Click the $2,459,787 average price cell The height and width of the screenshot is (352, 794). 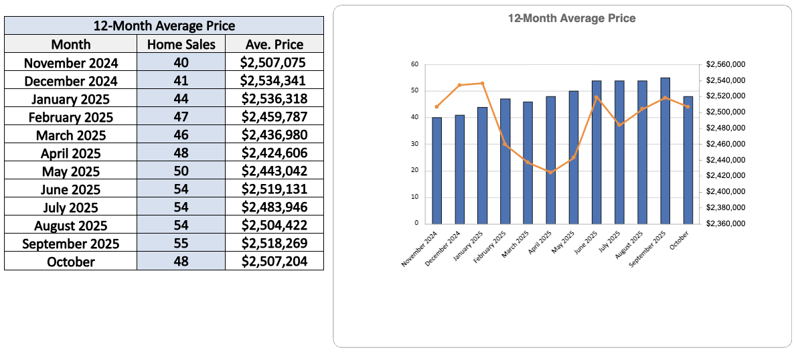(x=274, y=117)
